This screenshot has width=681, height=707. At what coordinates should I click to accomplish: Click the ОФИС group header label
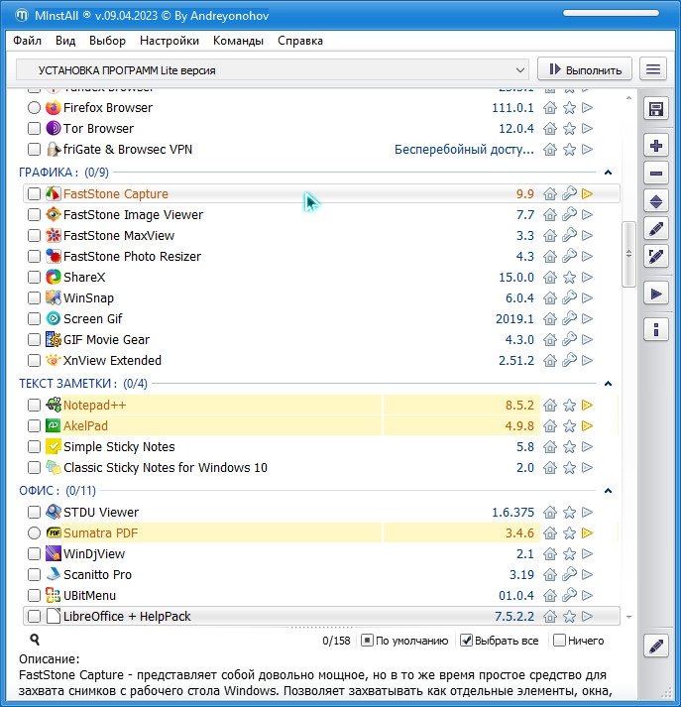pyautogui.click(x=57, y=491)
